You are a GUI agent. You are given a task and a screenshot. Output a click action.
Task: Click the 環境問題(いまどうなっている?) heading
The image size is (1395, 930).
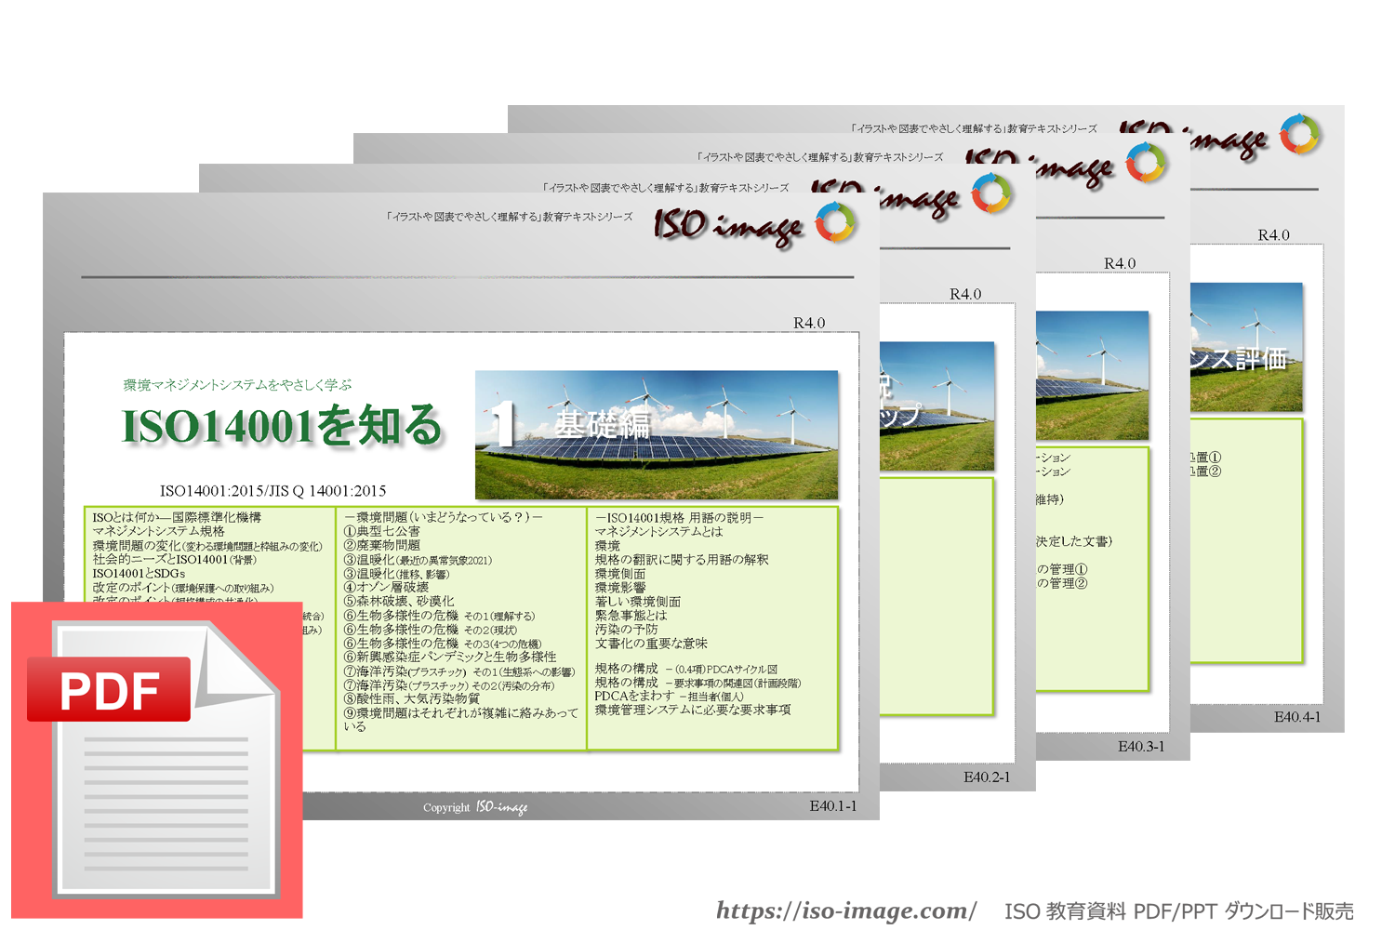tap(443, 517)
